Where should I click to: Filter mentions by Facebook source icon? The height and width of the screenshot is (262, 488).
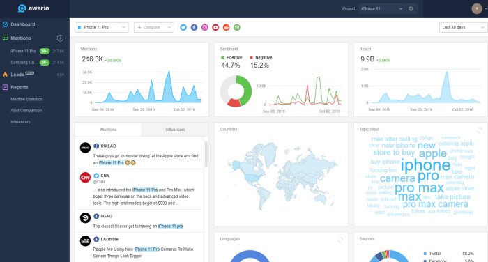(194, 27)
